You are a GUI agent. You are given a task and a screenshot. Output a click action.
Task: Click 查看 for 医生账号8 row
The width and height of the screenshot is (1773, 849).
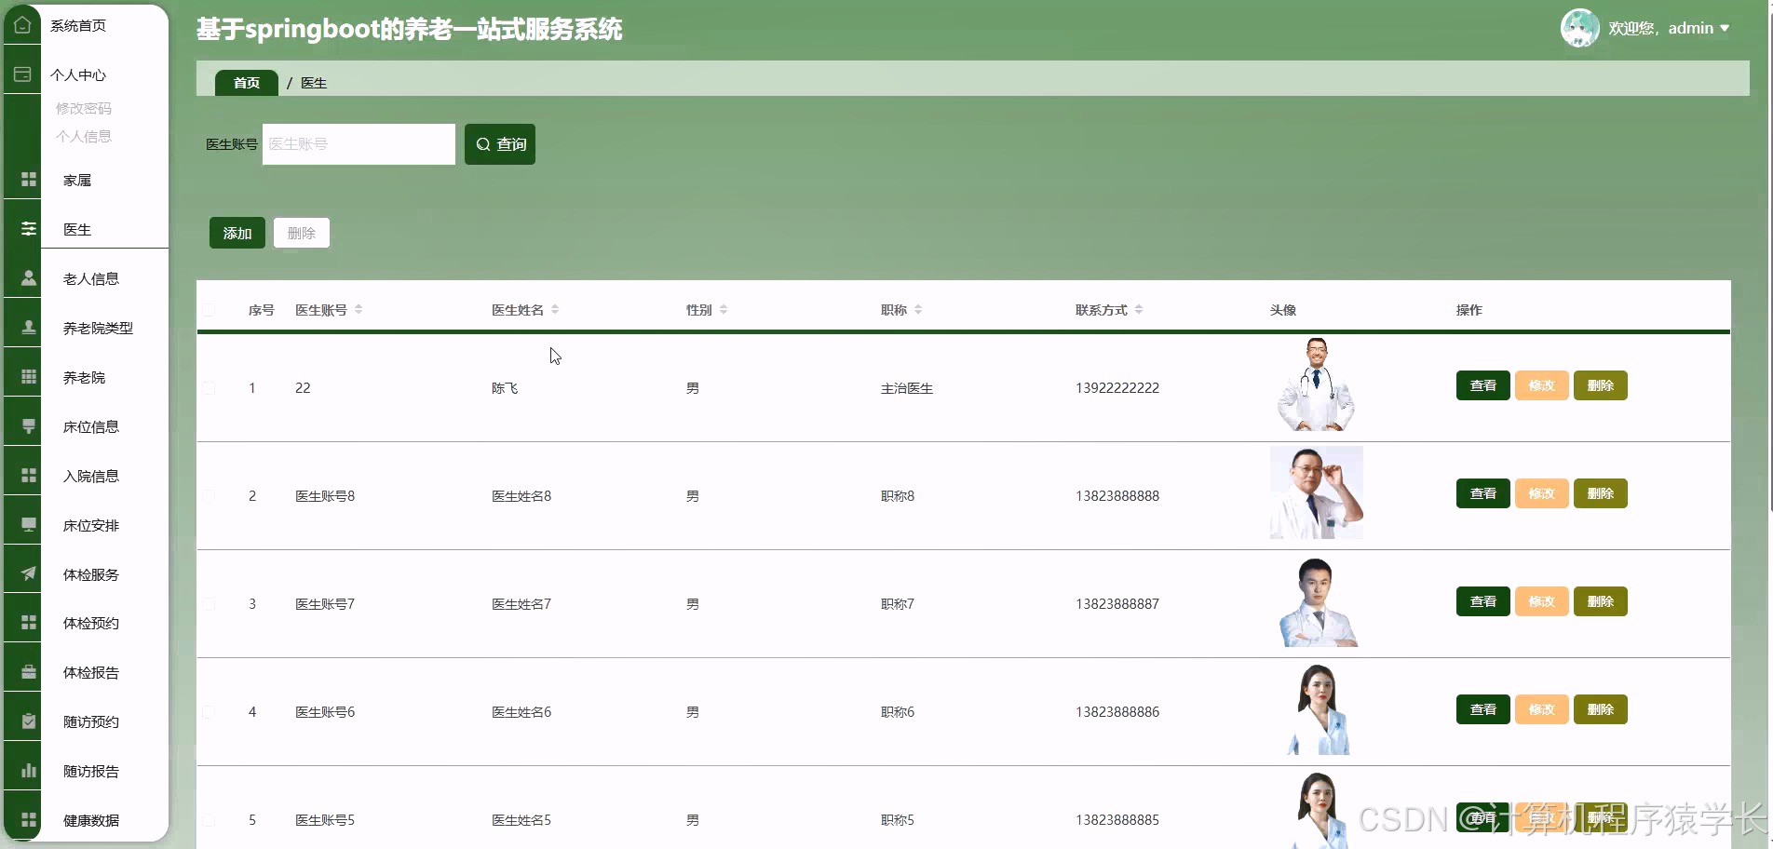click(x=1483, y=493)
